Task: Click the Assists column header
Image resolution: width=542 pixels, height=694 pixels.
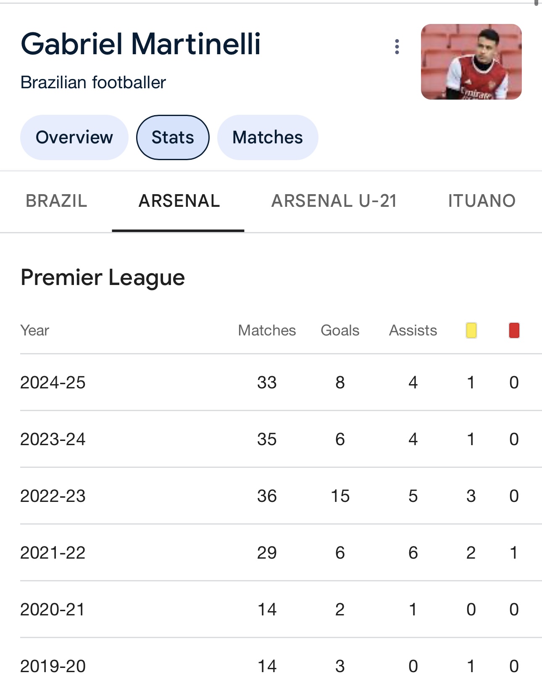Action: [x=413, y=330]
